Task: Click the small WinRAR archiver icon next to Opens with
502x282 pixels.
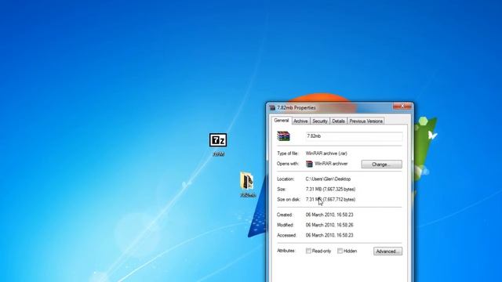Action: point(309,164)
